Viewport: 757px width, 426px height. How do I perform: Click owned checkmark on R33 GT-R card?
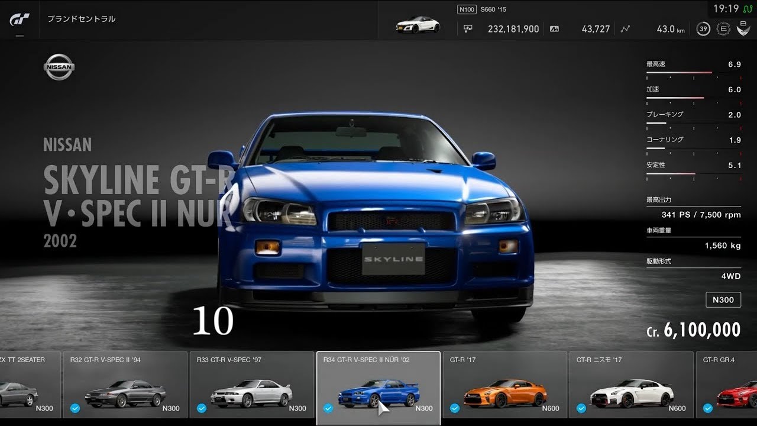click(x=201, y=408)
